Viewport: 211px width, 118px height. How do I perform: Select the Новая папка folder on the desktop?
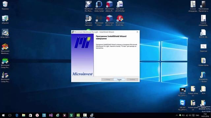[203, 62]
